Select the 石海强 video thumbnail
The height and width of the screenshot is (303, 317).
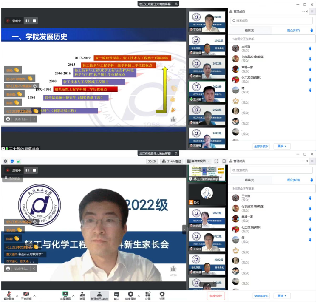pos(207,139)
